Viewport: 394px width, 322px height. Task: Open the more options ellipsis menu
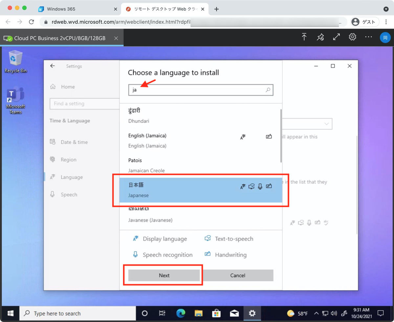tap(369, 37)
